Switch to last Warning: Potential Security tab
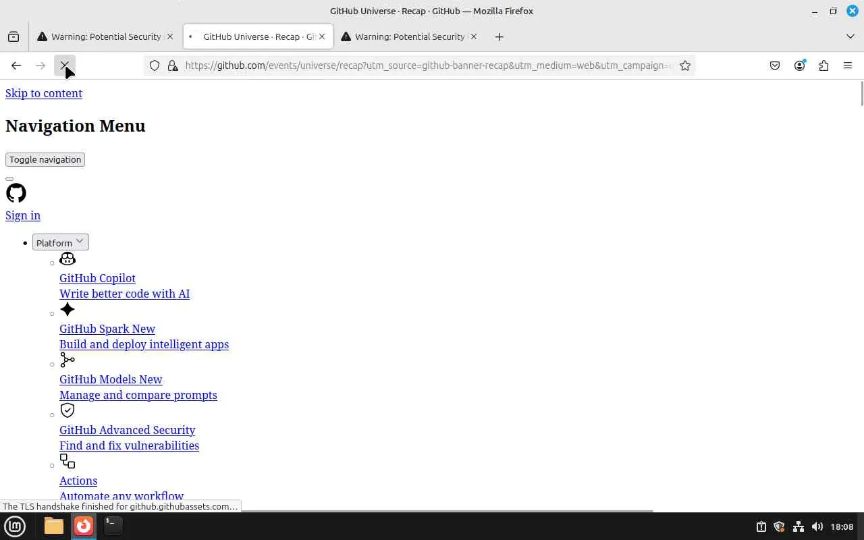Image resolution: width=864 pixels, height=540 pixels. 409,36
